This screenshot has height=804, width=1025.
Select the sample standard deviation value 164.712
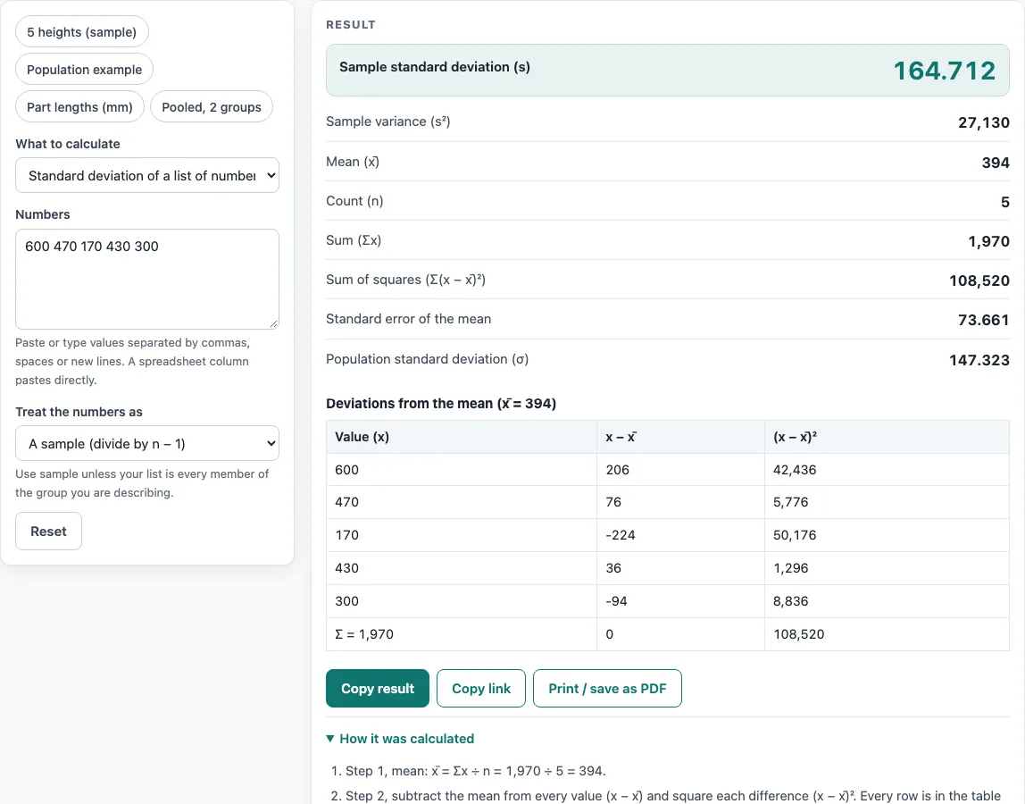pos(944,71)
